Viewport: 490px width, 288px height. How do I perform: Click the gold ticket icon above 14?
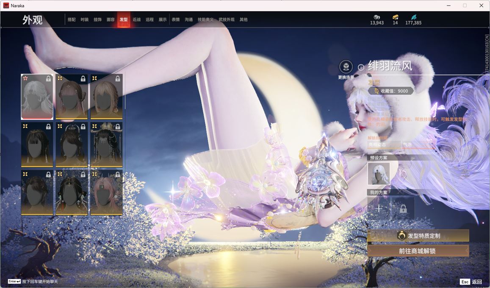click(395, 17)
